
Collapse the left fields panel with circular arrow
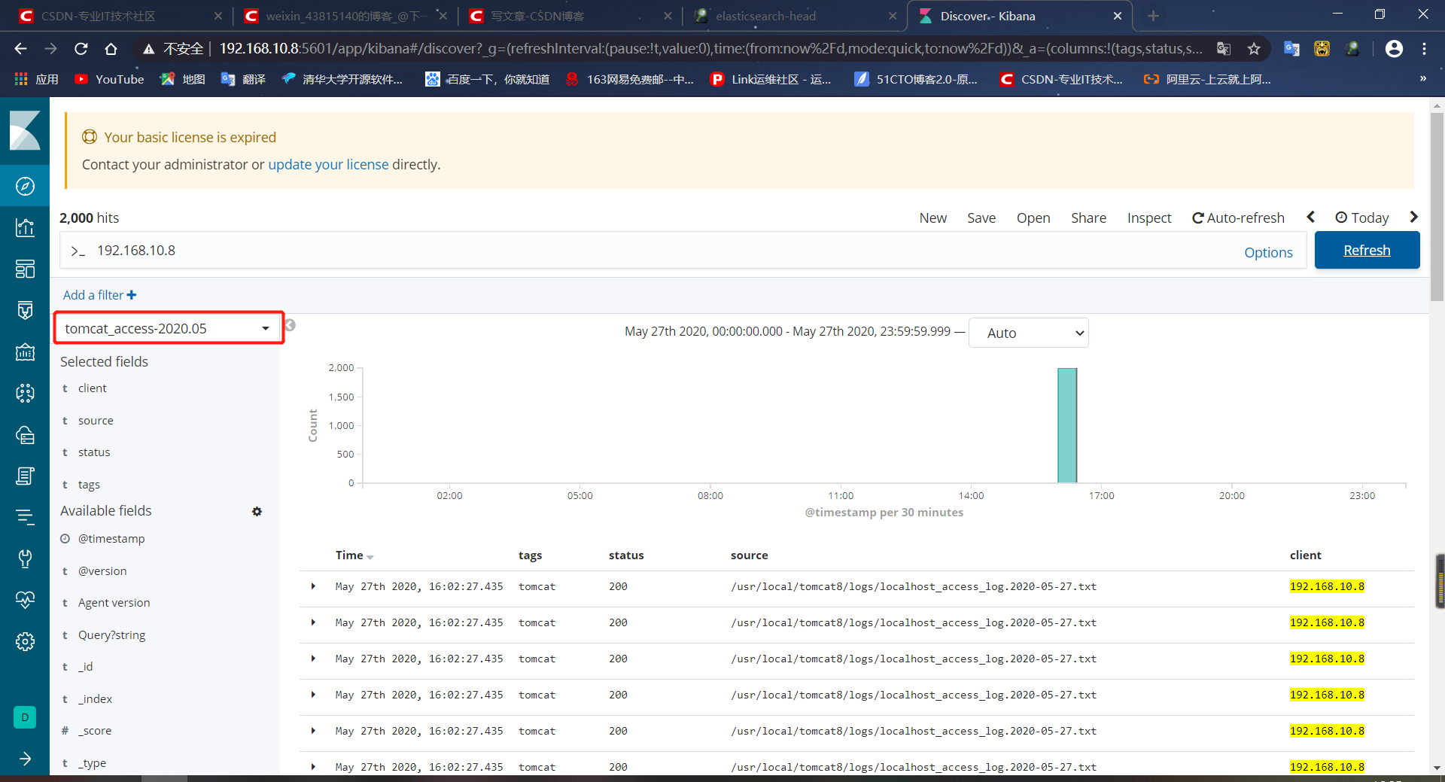289,325
